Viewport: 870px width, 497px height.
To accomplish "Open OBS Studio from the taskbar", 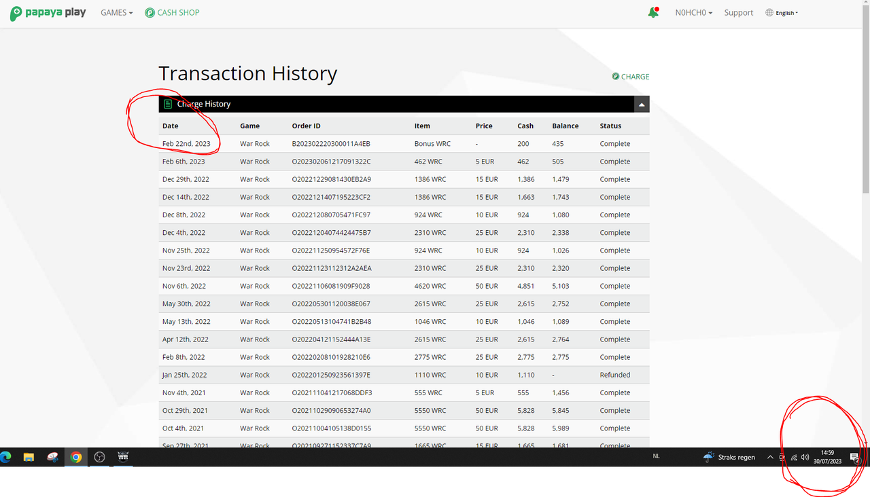I will coord(100,457).
